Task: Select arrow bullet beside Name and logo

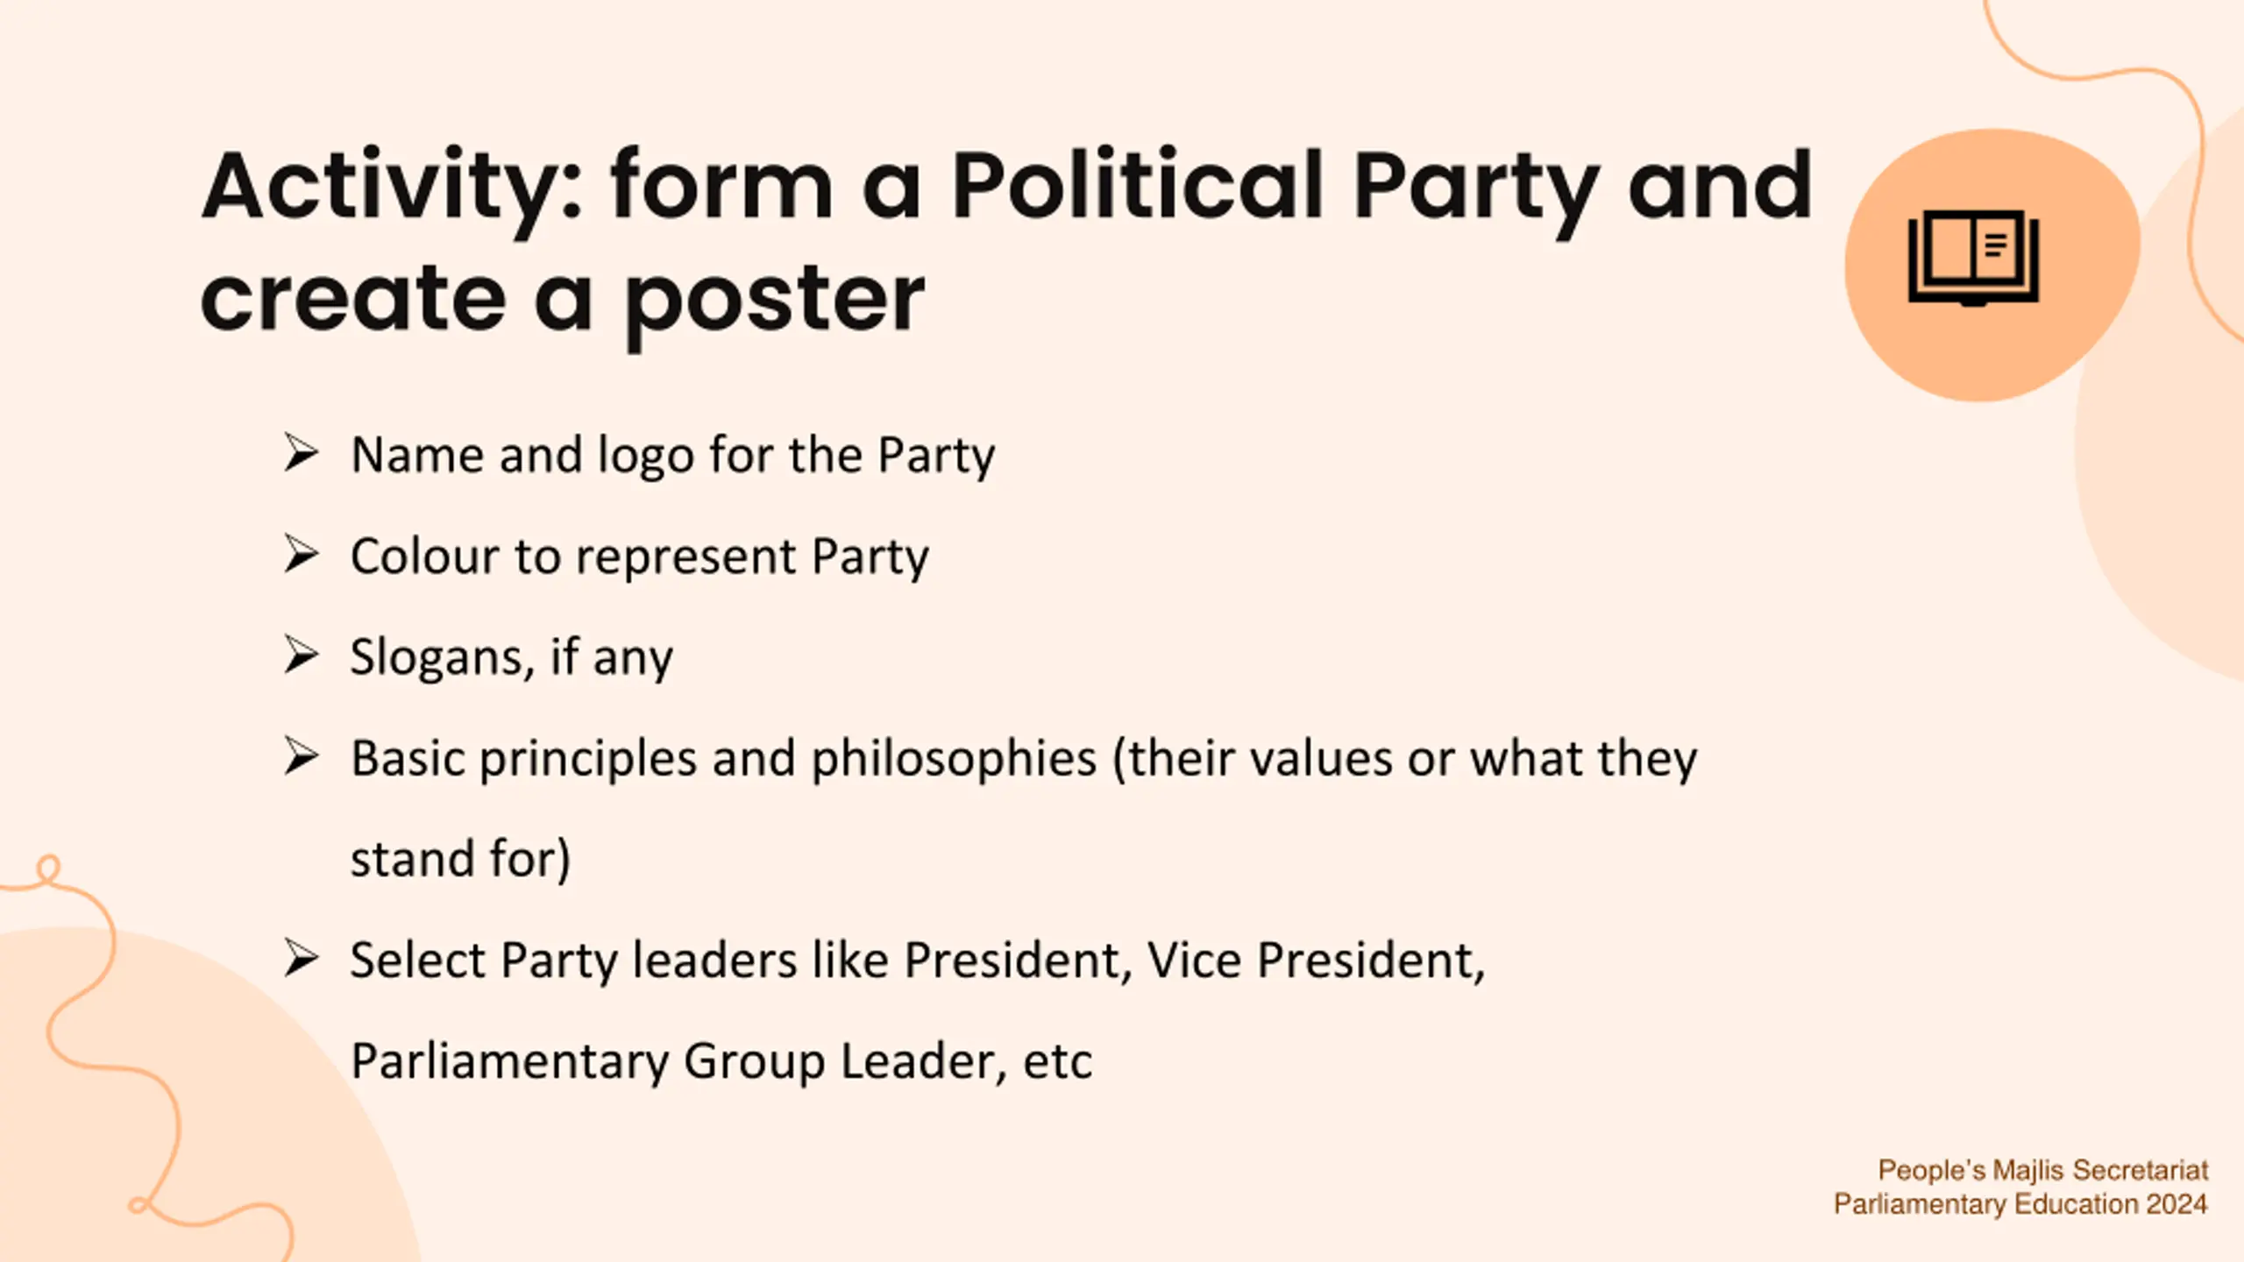Action: click(301, 453)
